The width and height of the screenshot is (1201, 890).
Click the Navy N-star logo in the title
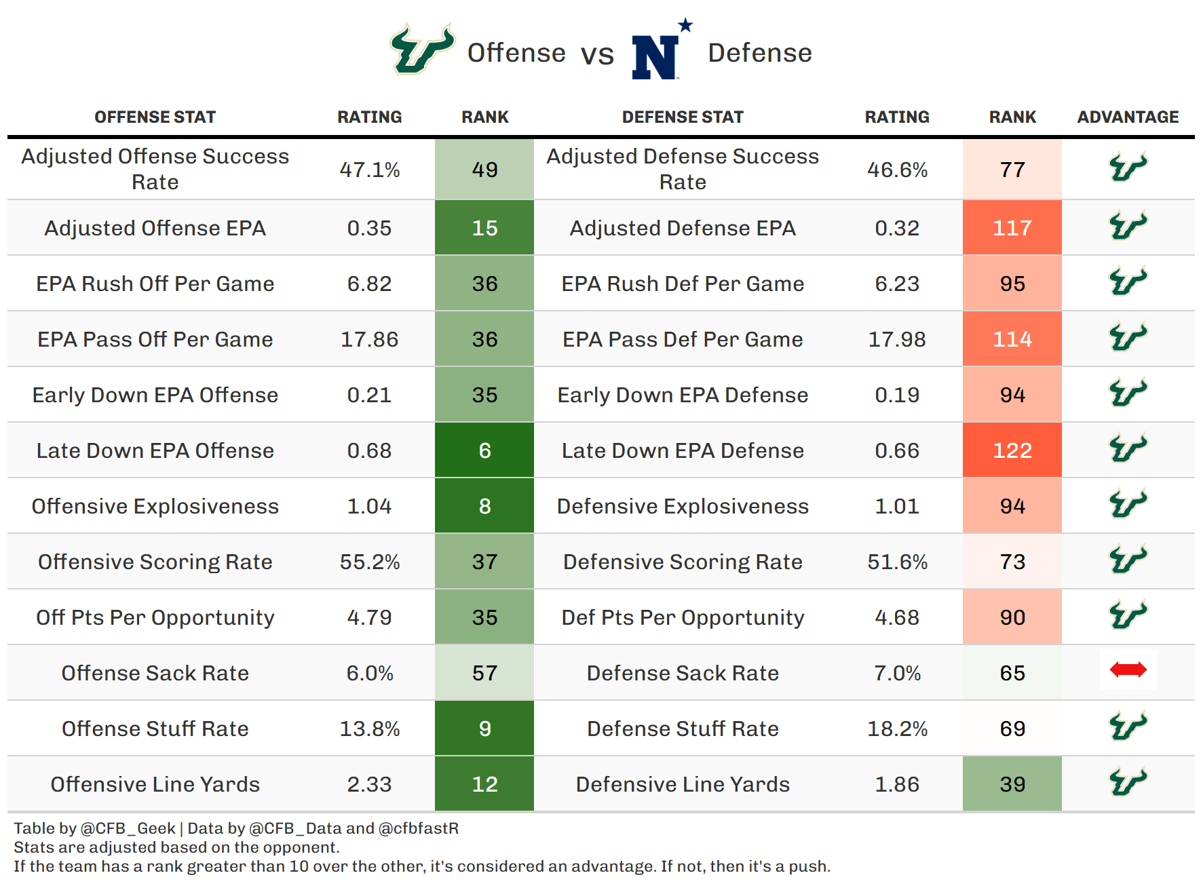pos(660,52)
